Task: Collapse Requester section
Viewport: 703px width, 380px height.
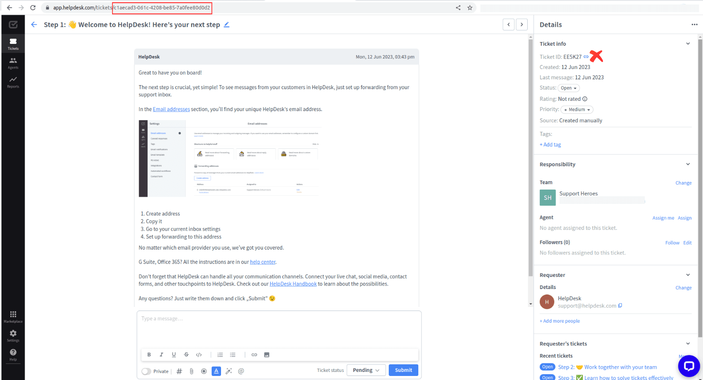Action: tap(688, 275)
